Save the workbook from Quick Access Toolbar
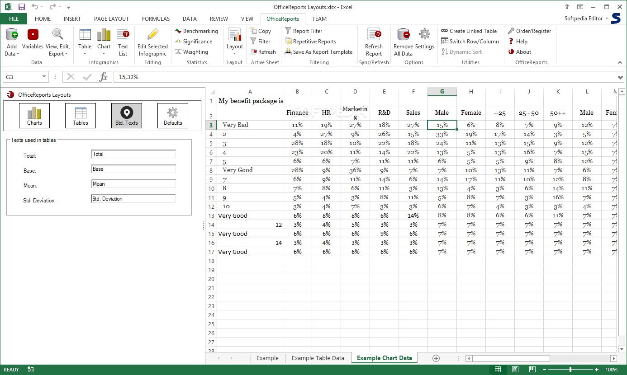Screen dimensions: 627x375 pos(22,7)
